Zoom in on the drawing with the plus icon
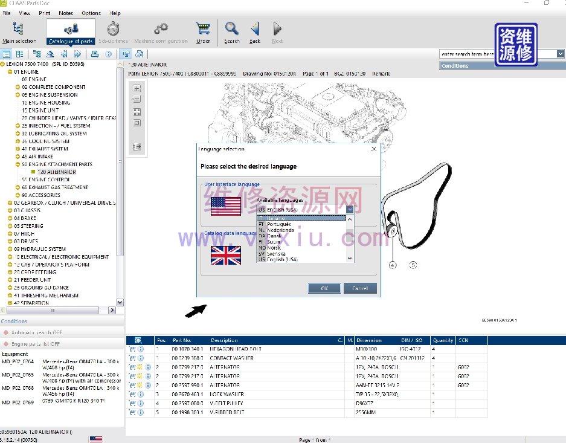Viewport: 566px width, 443px height. click(137, 88)
